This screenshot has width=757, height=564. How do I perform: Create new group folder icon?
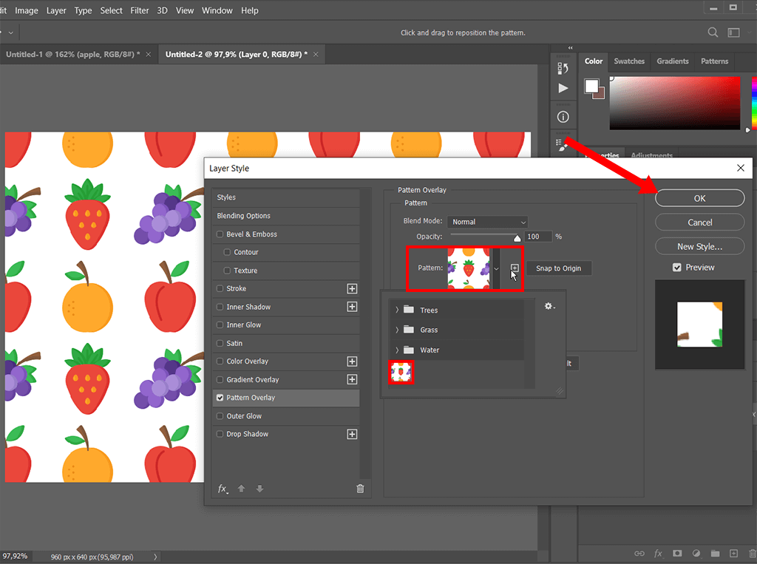[715, 554]
